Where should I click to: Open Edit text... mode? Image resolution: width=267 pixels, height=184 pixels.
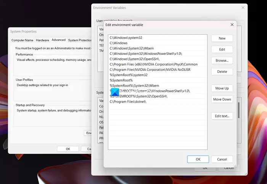[x=222, y=116]
